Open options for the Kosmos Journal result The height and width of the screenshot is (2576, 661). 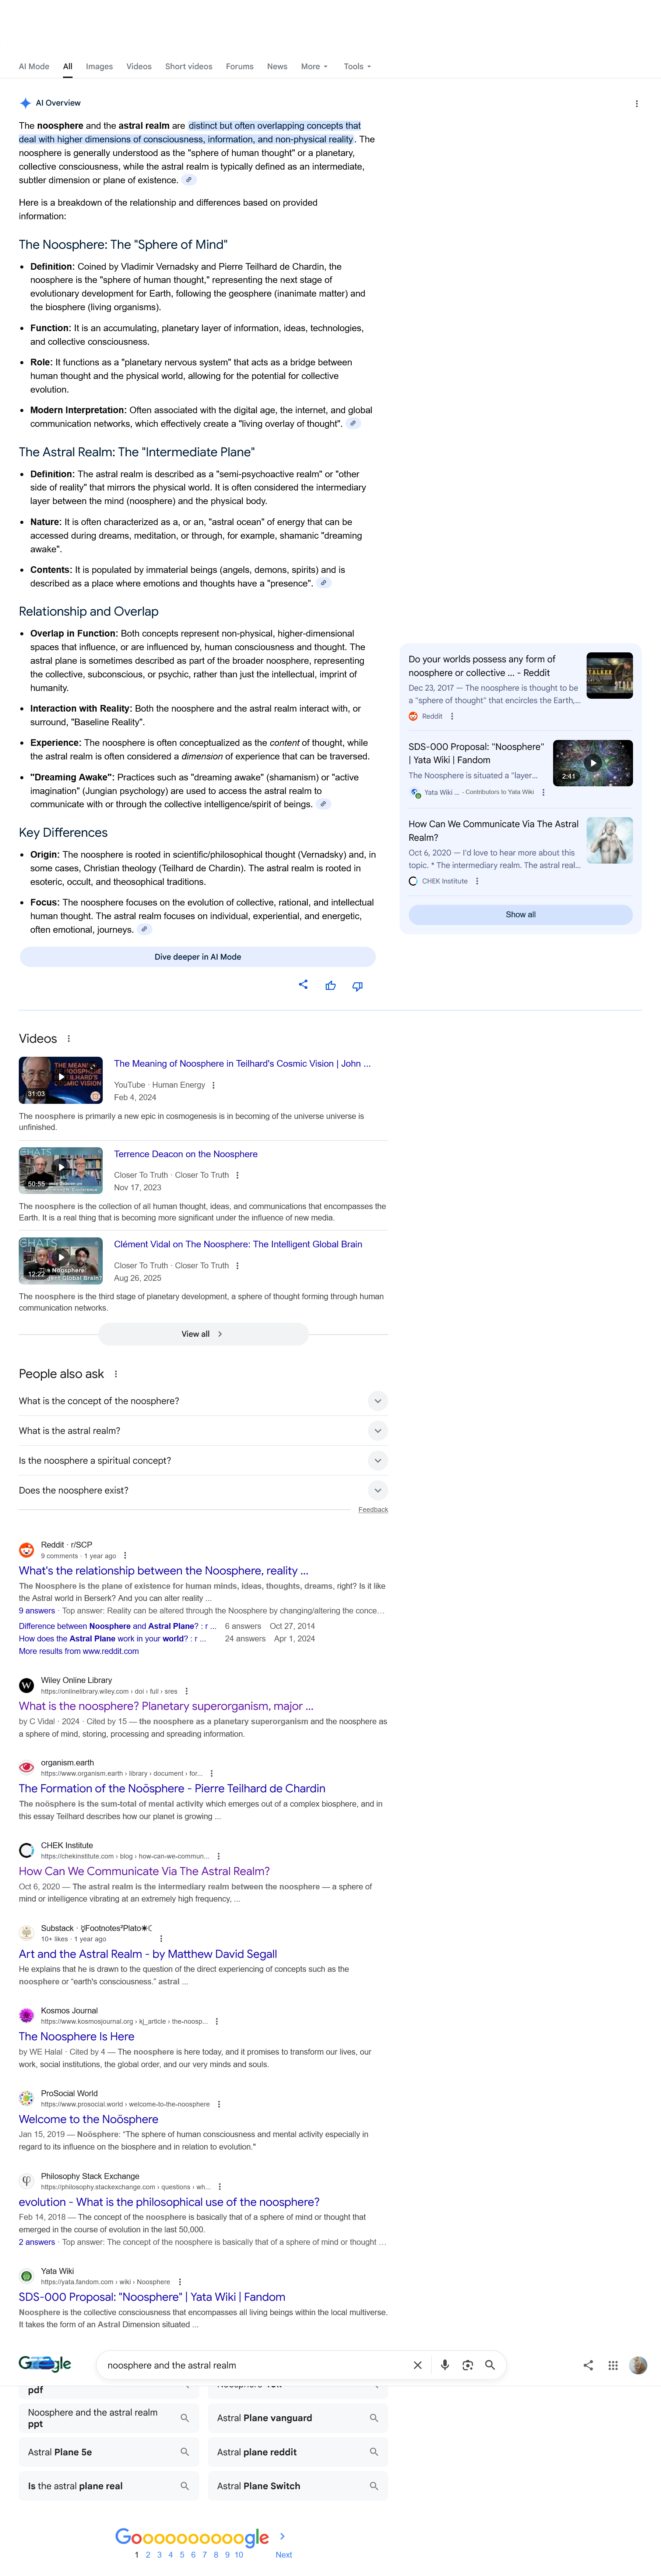coord(216,2021)
